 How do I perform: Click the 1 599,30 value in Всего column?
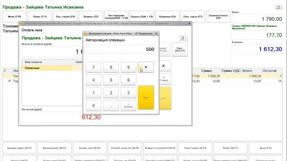coord(255,76)
